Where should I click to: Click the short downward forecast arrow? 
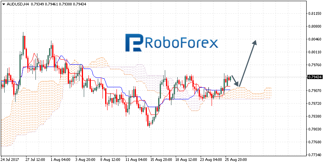[235, 81]
